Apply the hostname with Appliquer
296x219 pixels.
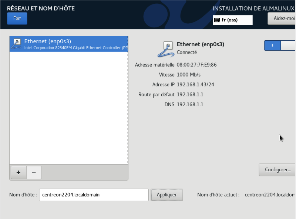(x=166, y=195)
